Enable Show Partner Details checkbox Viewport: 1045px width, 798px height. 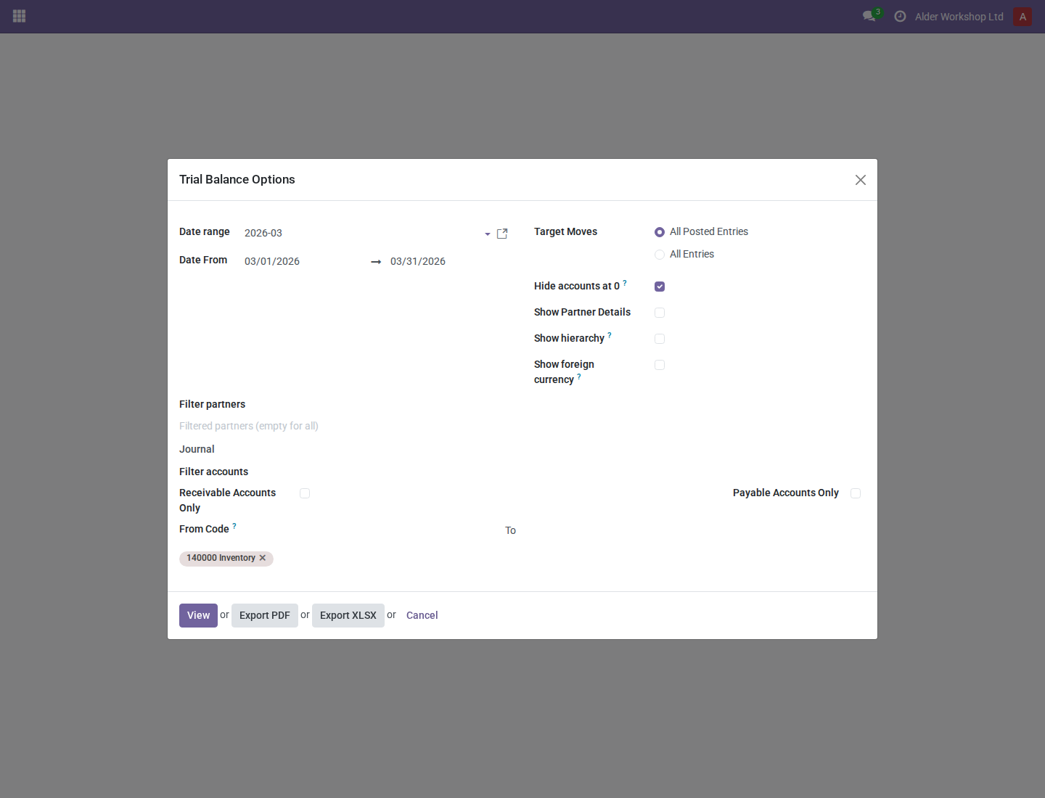tap(660, 313)
